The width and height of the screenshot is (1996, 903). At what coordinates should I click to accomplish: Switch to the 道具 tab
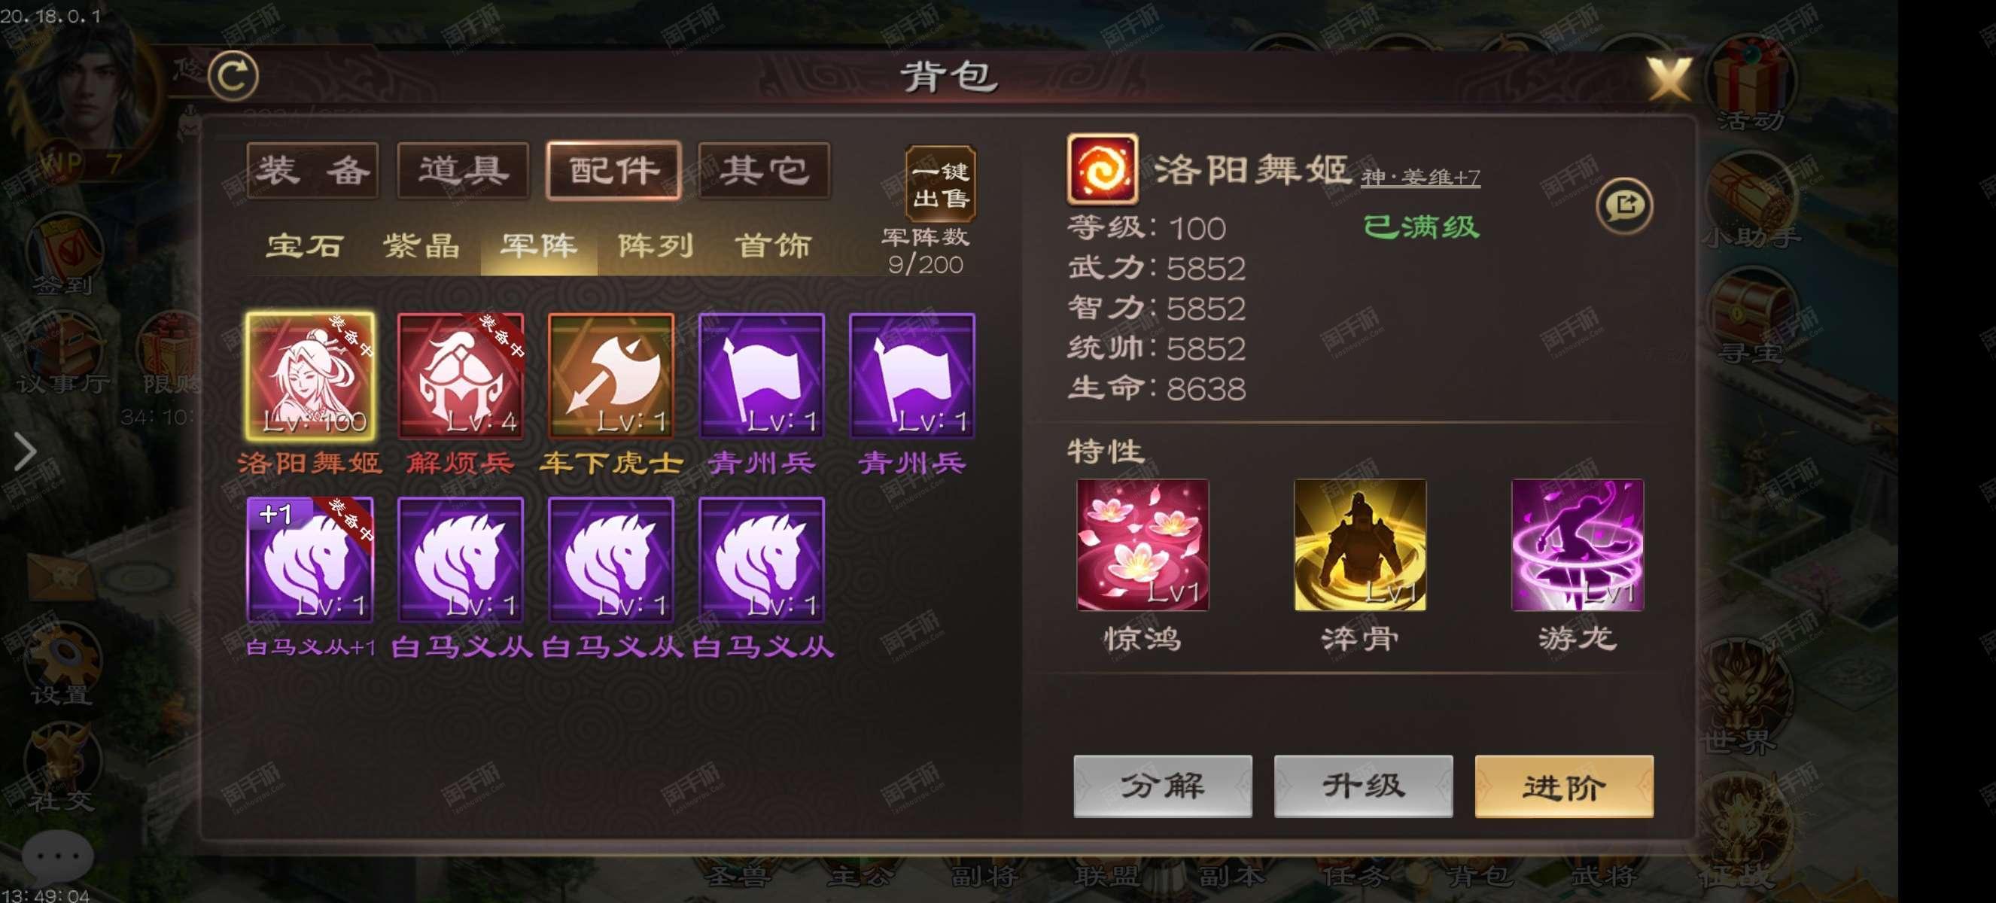tap(463, 170)
